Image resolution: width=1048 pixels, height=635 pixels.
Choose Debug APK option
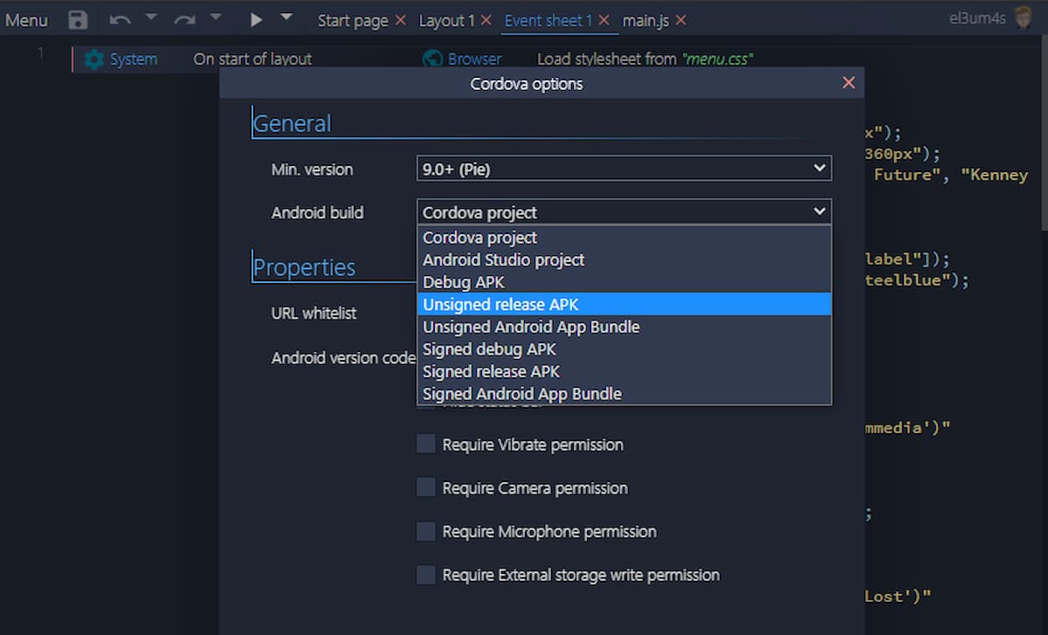(624, 282)
